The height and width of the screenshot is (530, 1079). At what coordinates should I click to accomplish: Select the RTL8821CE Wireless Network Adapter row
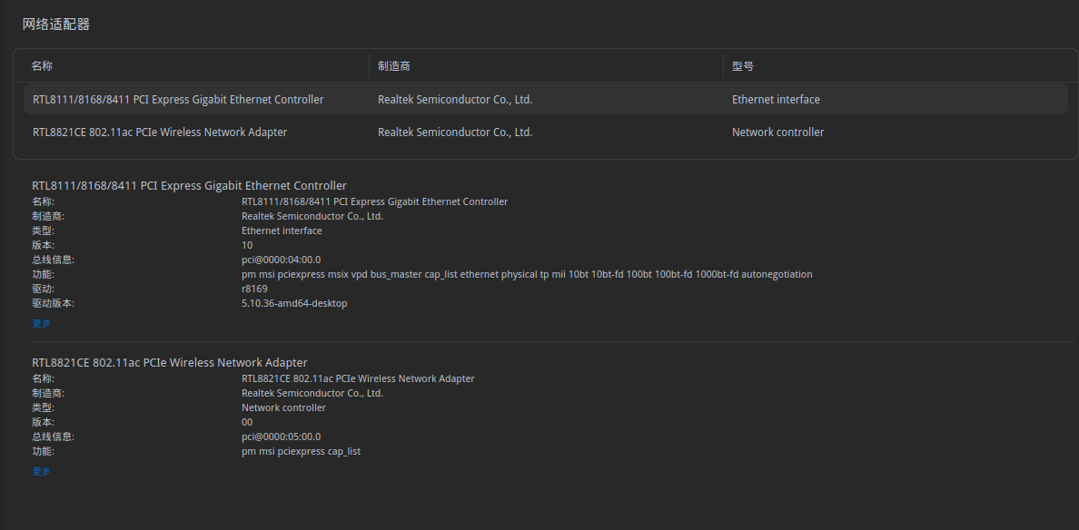(160, 132)
